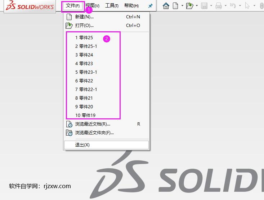
Task: Open the 文件(F) menu
Action: point(73,6)
